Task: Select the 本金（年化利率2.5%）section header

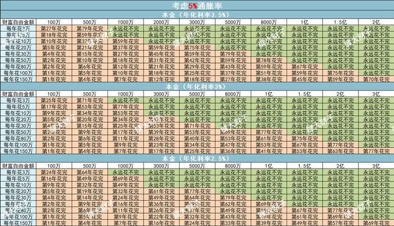Action: pyautogui.click(x=196, y=160)
